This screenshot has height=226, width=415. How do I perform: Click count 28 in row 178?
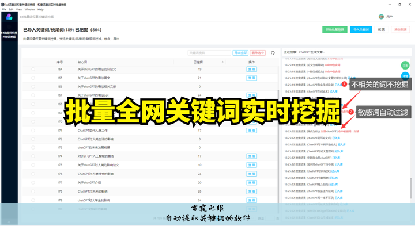199,191
